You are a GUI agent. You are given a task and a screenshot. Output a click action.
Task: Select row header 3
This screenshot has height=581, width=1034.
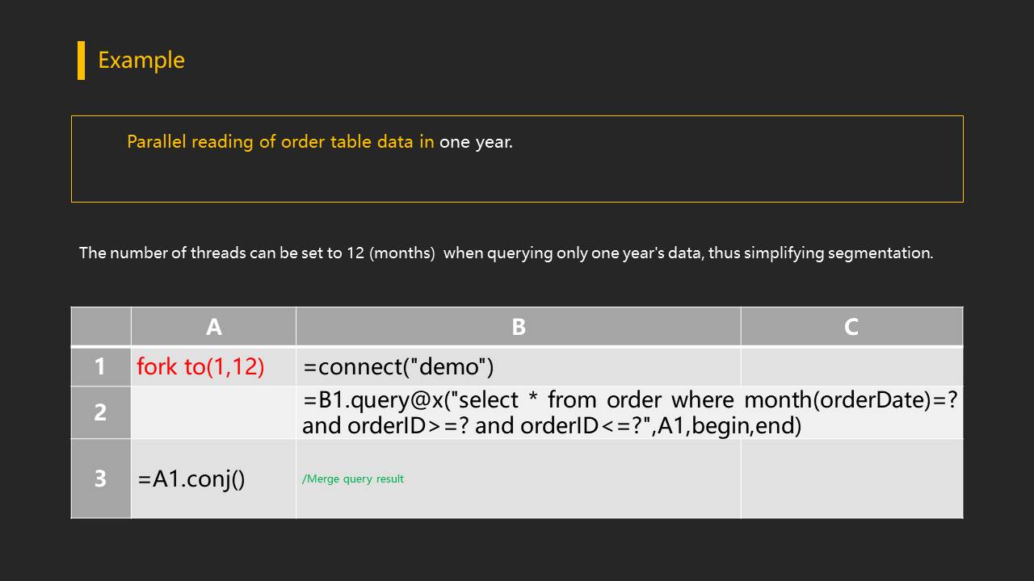click(x=100, y=479)
